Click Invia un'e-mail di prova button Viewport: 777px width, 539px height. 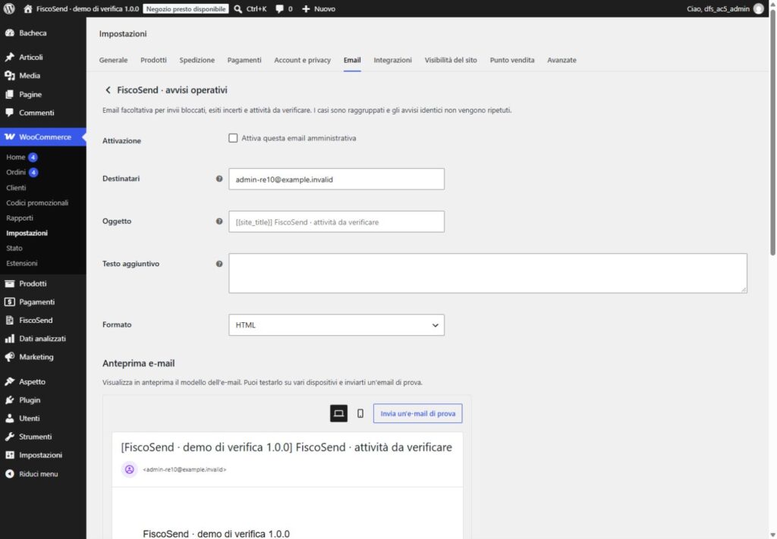418,413
